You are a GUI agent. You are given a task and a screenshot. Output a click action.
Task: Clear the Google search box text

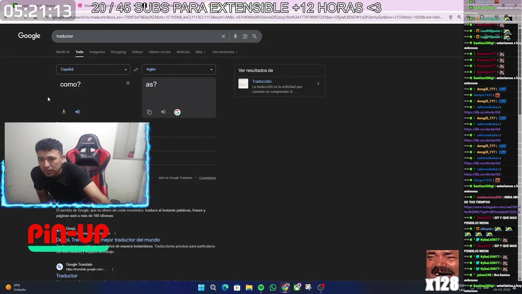coord(223,36)
